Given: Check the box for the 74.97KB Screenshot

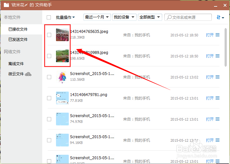Looking at the screenshot, I should [x=49, y=119].
